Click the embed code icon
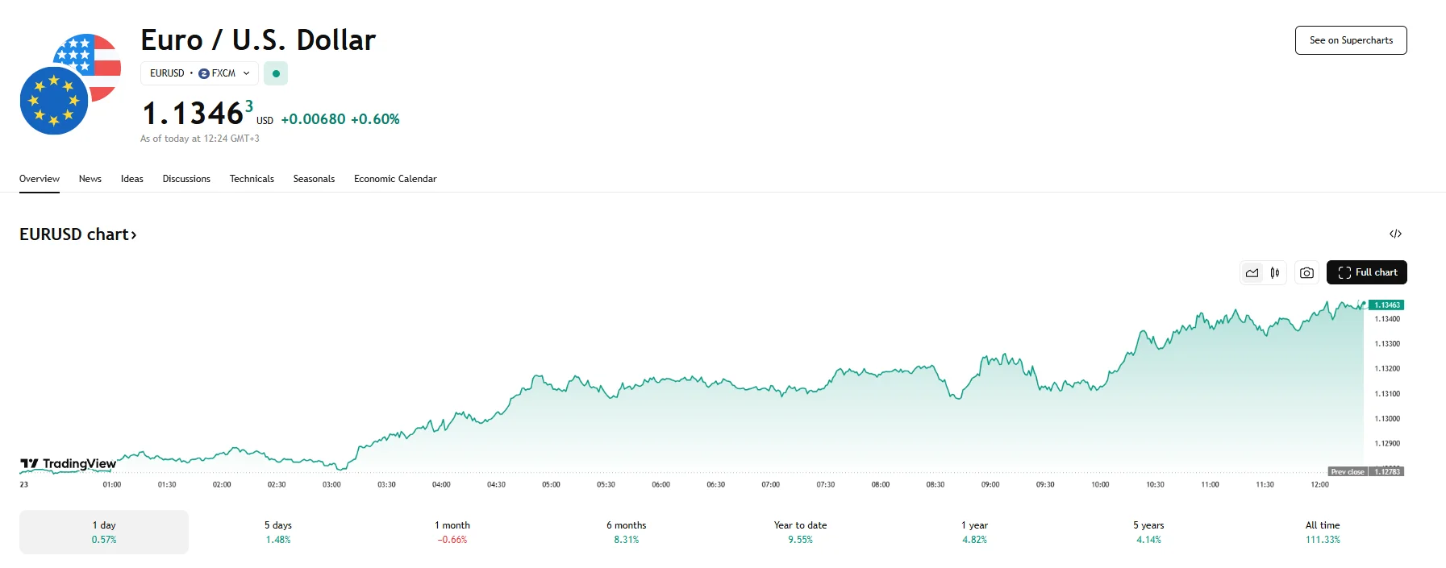 click(1395, 234)
